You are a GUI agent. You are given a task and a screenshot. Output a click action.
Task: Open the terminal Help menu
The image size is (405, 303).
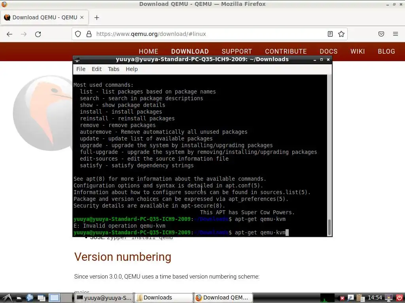(132, 69)
